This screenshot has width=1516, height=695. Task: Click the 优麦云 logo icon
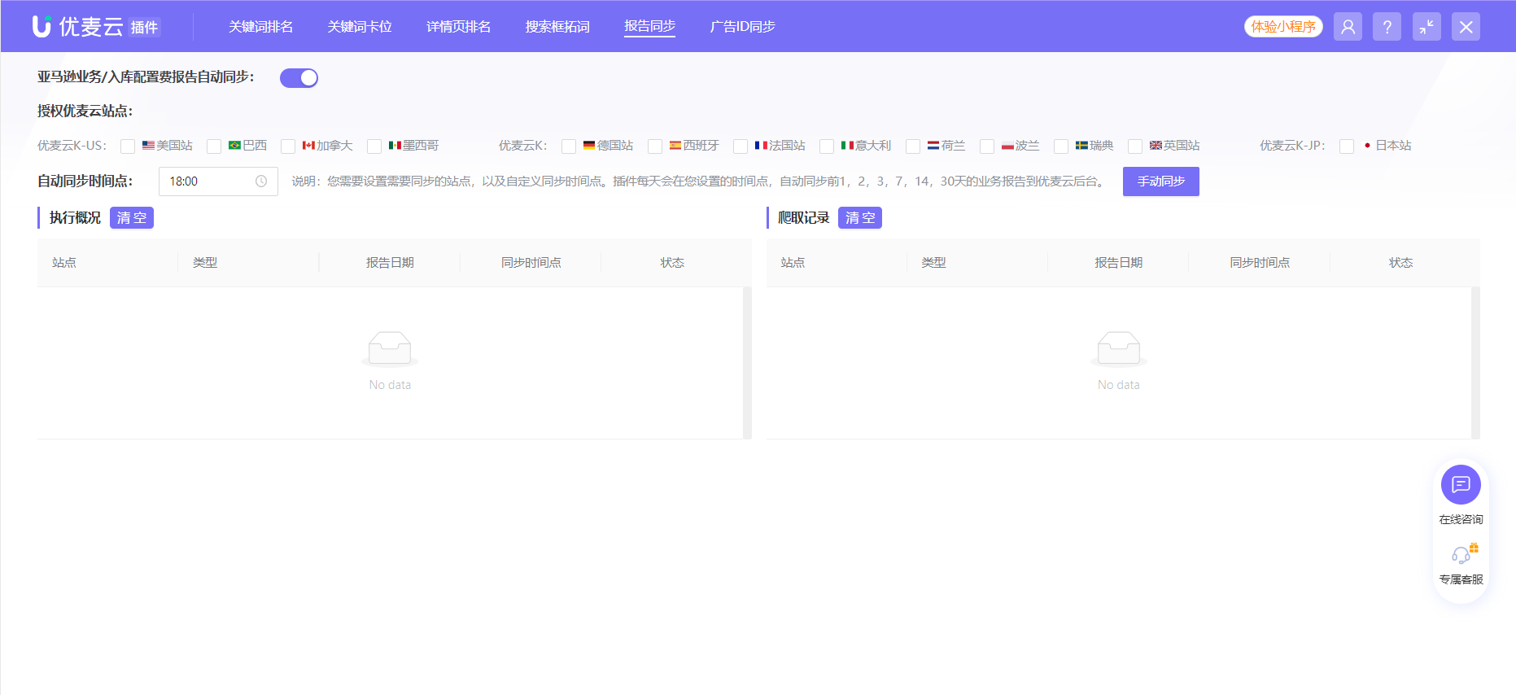click(x=42, y=26)
